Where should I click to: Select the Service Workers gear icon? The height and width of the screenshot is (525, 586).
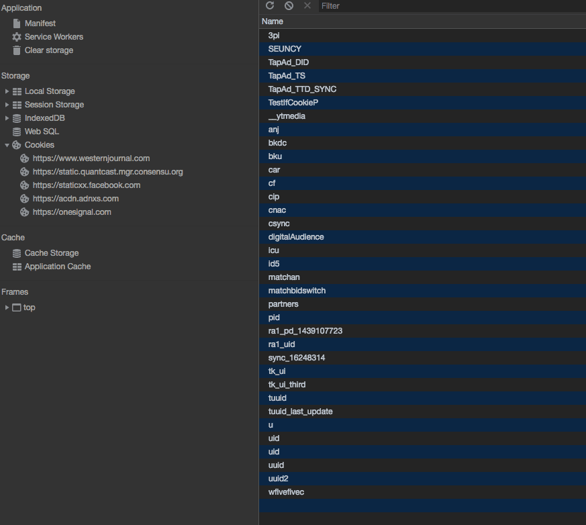pos(17,37)
